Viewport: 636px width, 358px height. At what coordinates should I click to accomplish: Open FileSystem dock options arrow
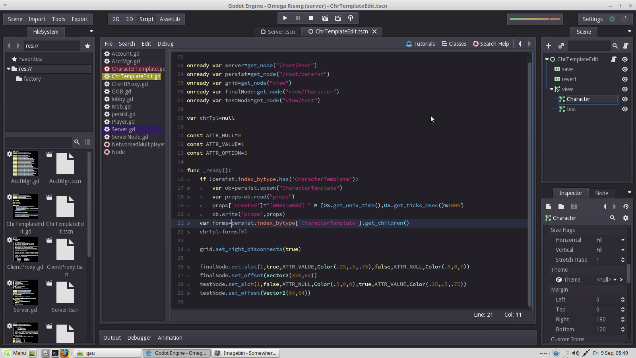[x=91, y=31]
